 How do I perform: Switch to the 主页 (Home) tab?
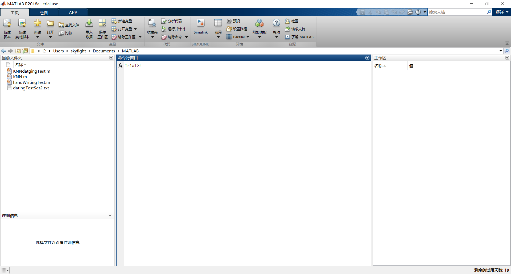[x=15, y=13]
